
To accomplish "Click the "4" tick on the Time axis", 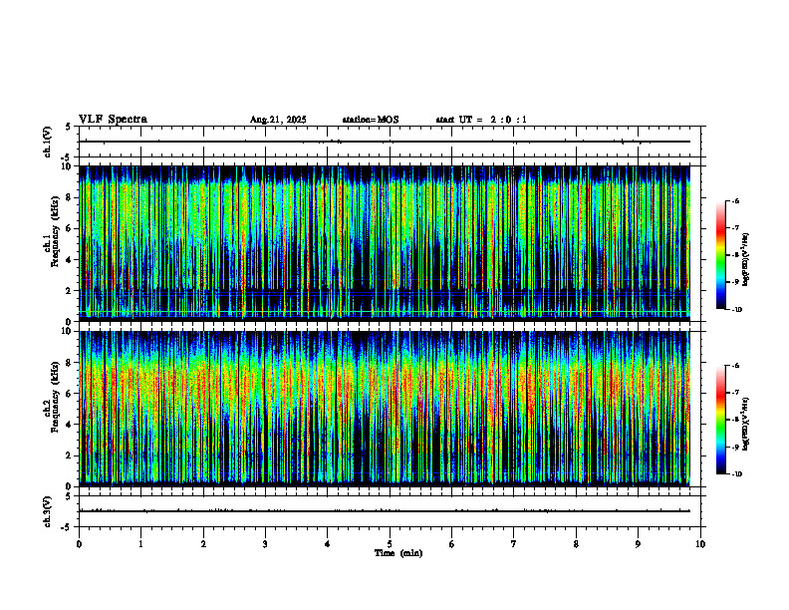I will click(327, 544).
